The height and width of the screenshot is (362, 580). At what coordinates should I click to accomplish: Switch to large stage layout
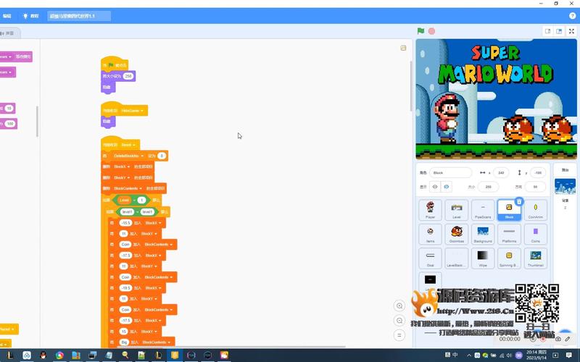559,31
